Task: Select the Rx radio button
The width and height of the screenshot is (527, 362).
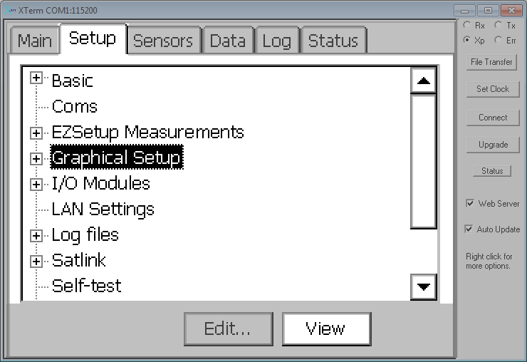Action: (467, 25)
